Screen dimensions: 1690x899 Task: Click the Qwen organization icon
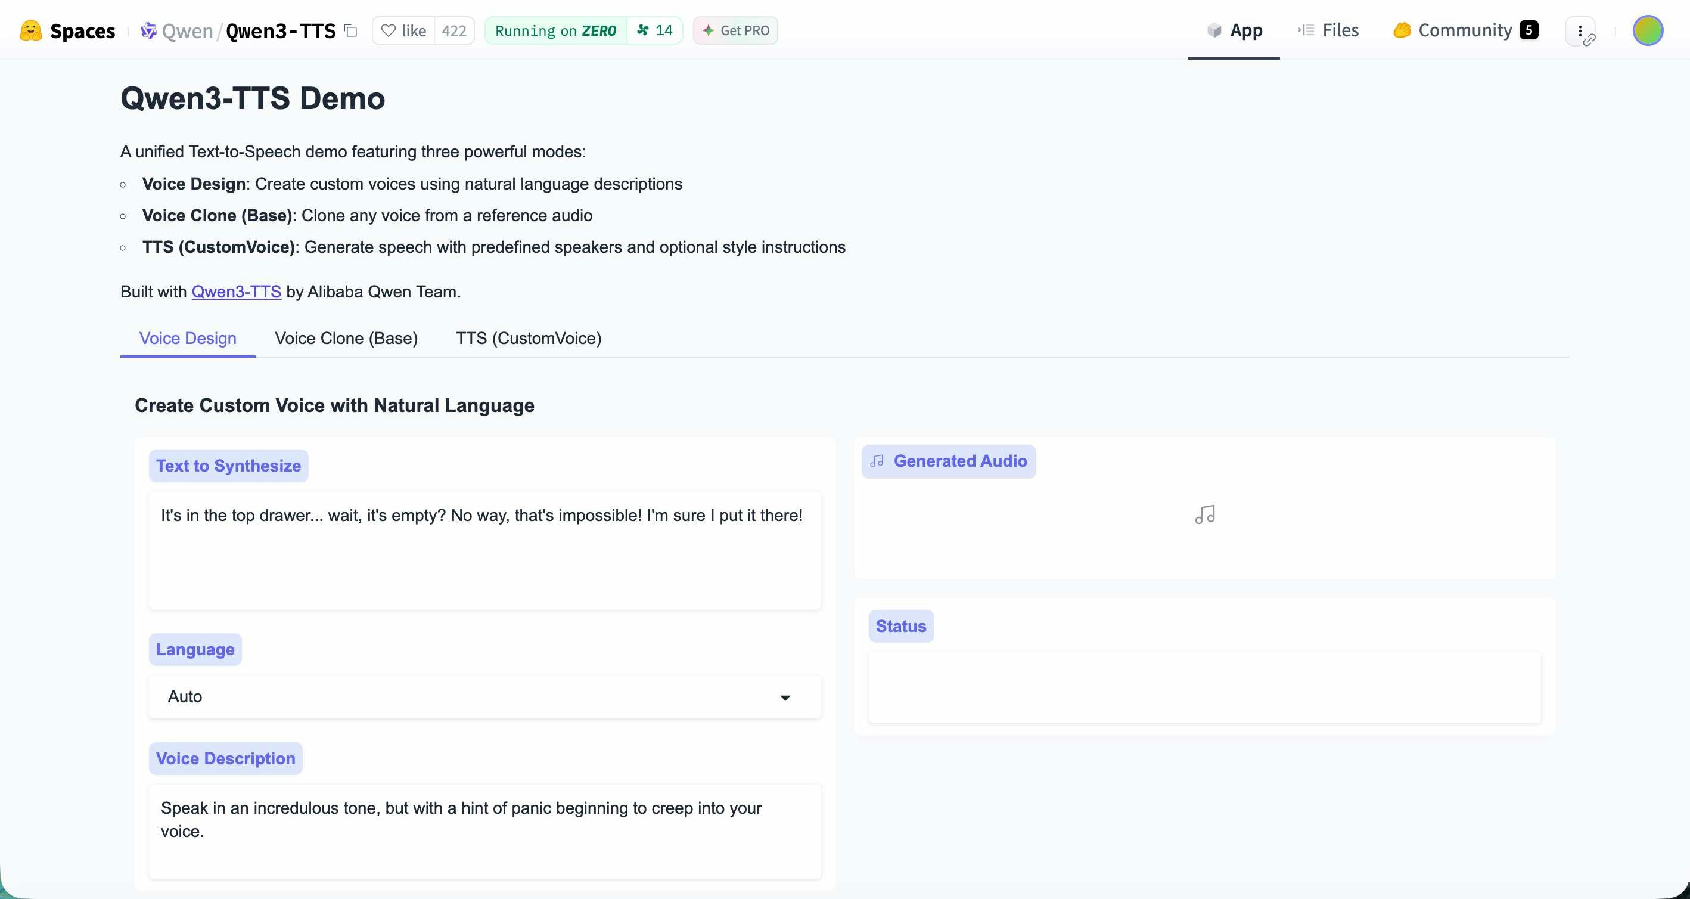click(149, 31)
